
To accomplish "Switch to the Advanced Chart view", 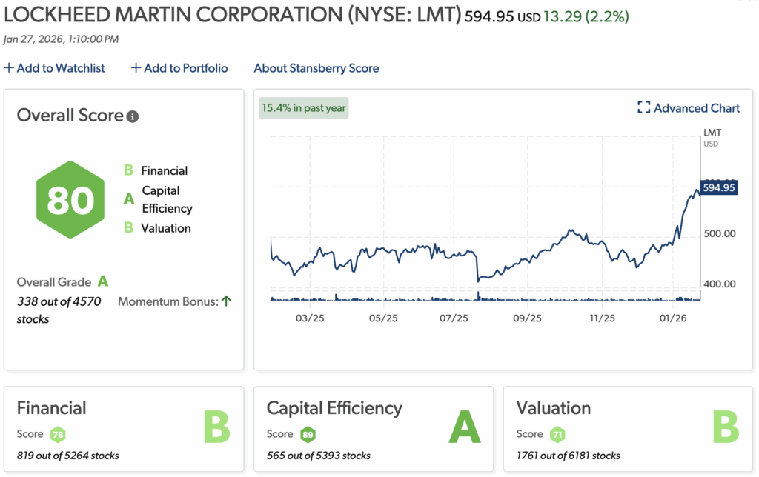I will pos(695,107).
